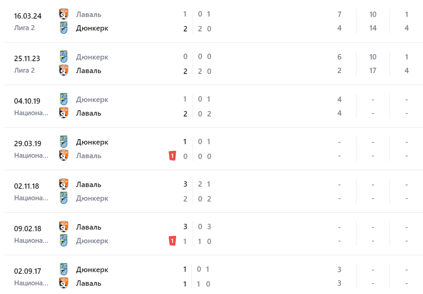This screenshot has width=423, height=294.
Task: Click the red card icon in 29.03.19 match
Action: [x=172, y=156]
